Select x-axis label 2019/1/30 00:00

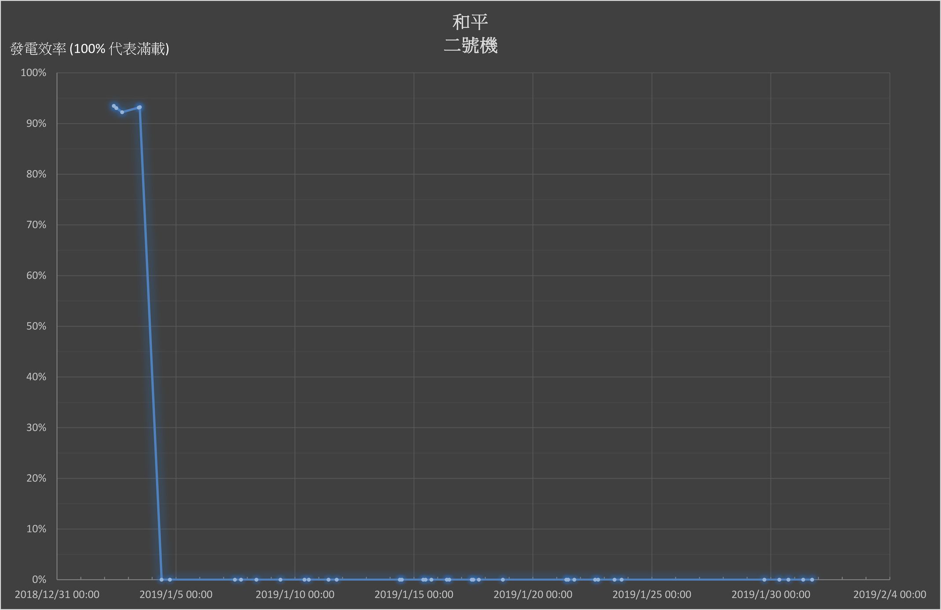pos(771,595)
